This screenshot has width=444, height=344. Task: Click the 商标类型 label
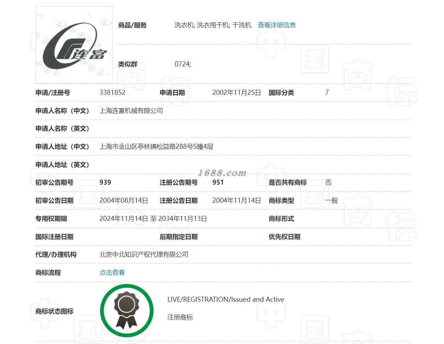click(281, 201)
